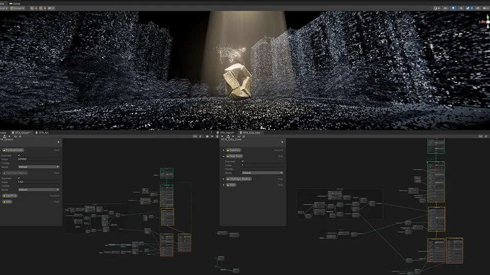This screenshot has height=275, width=490.
Task: Expand CamPos property in VFX_City_tree blackboard
Action: tap(224, 150)
